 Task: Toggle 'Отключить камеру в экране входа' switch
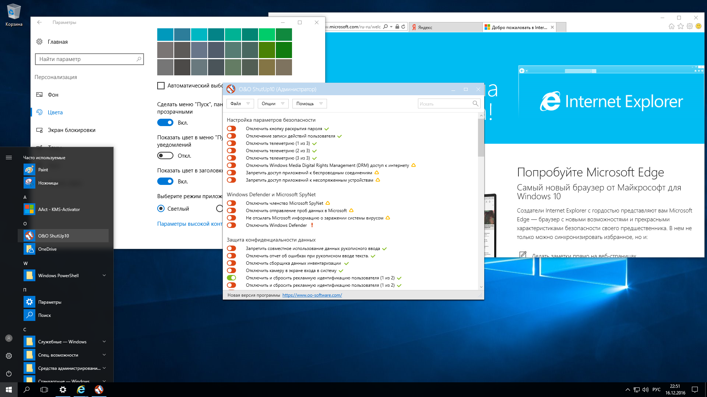pyautogui.click(x=232, y=271)
